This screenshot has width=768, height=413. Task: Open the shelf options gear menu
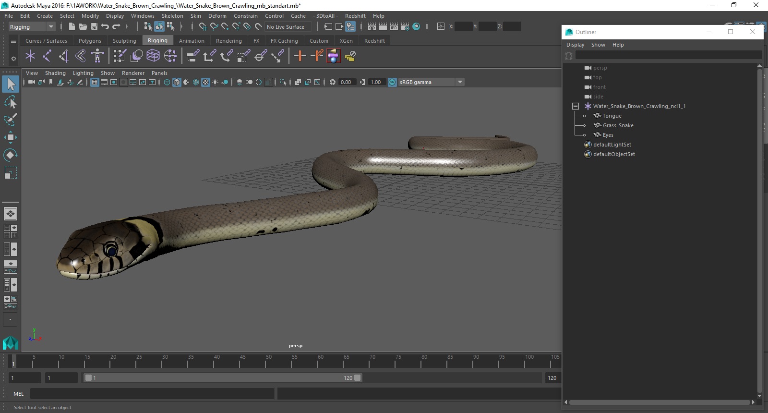(13, 59)
